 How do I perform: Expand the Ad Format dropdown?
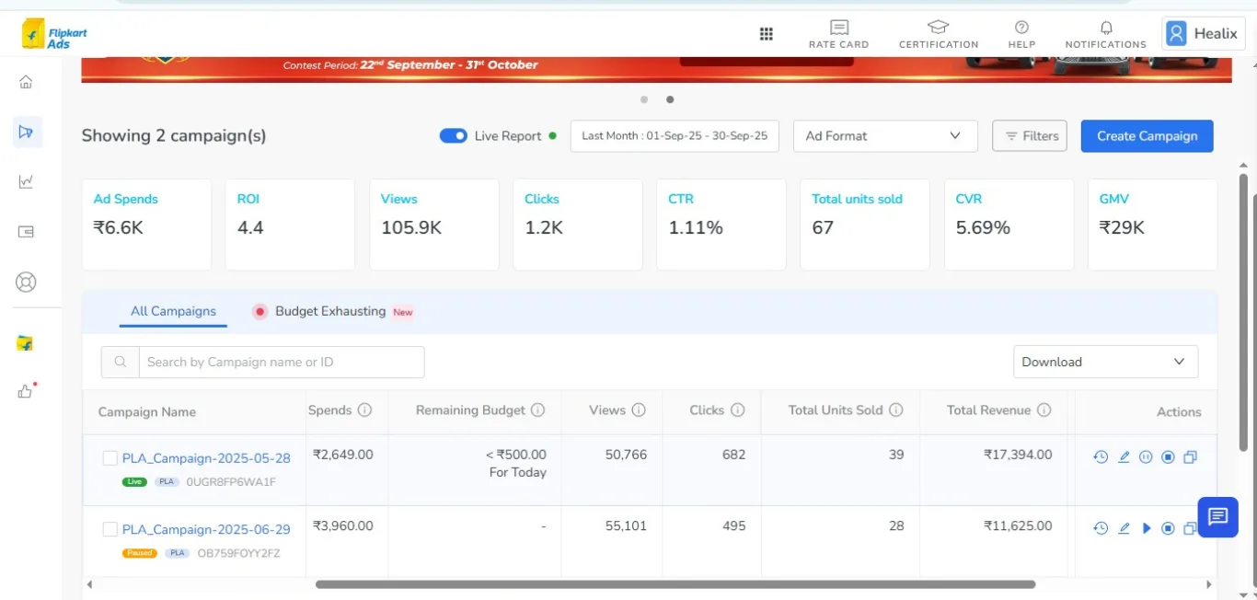pyautogui.click(x=885, y=135)
